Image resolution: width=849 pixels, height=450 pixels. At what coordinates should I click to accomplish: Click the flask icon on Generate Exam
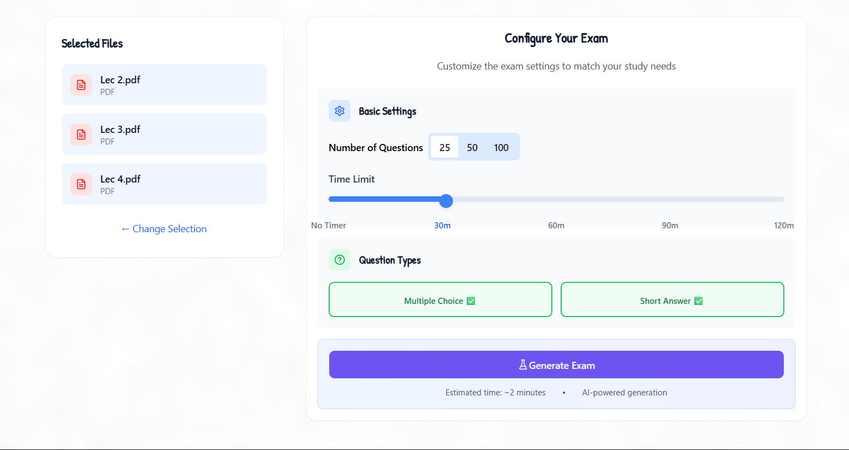pos(523,365)
